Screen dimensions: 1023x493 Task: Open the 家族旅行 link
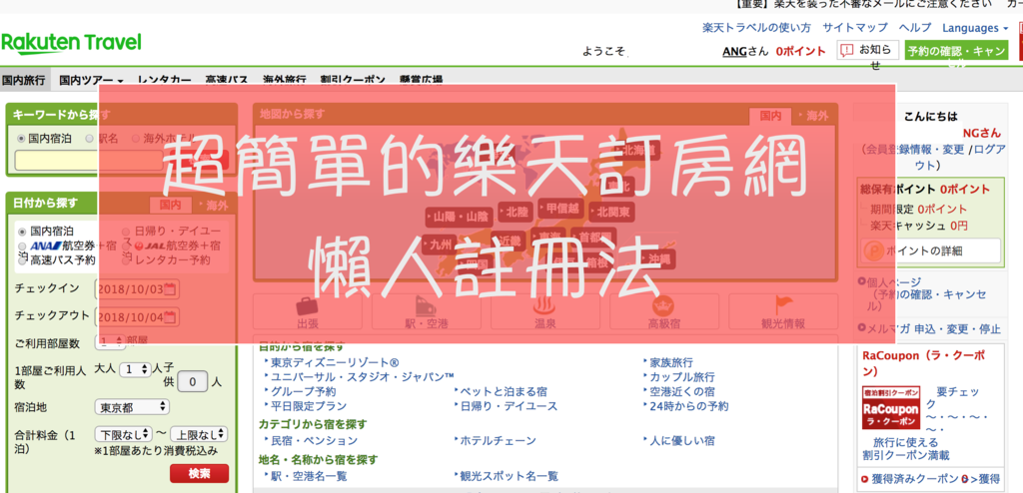[671, 362]
